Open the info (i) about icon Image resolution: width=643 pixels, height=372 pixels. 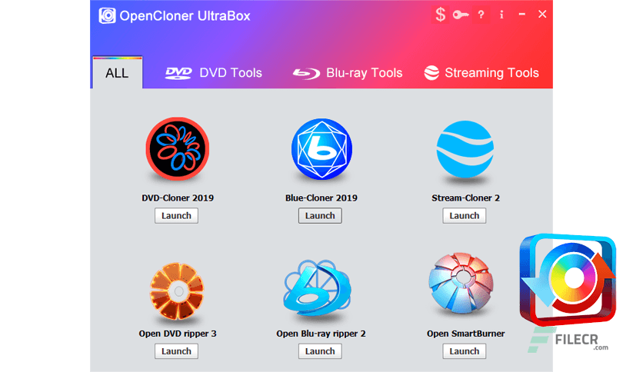click(x=501, y=15)
